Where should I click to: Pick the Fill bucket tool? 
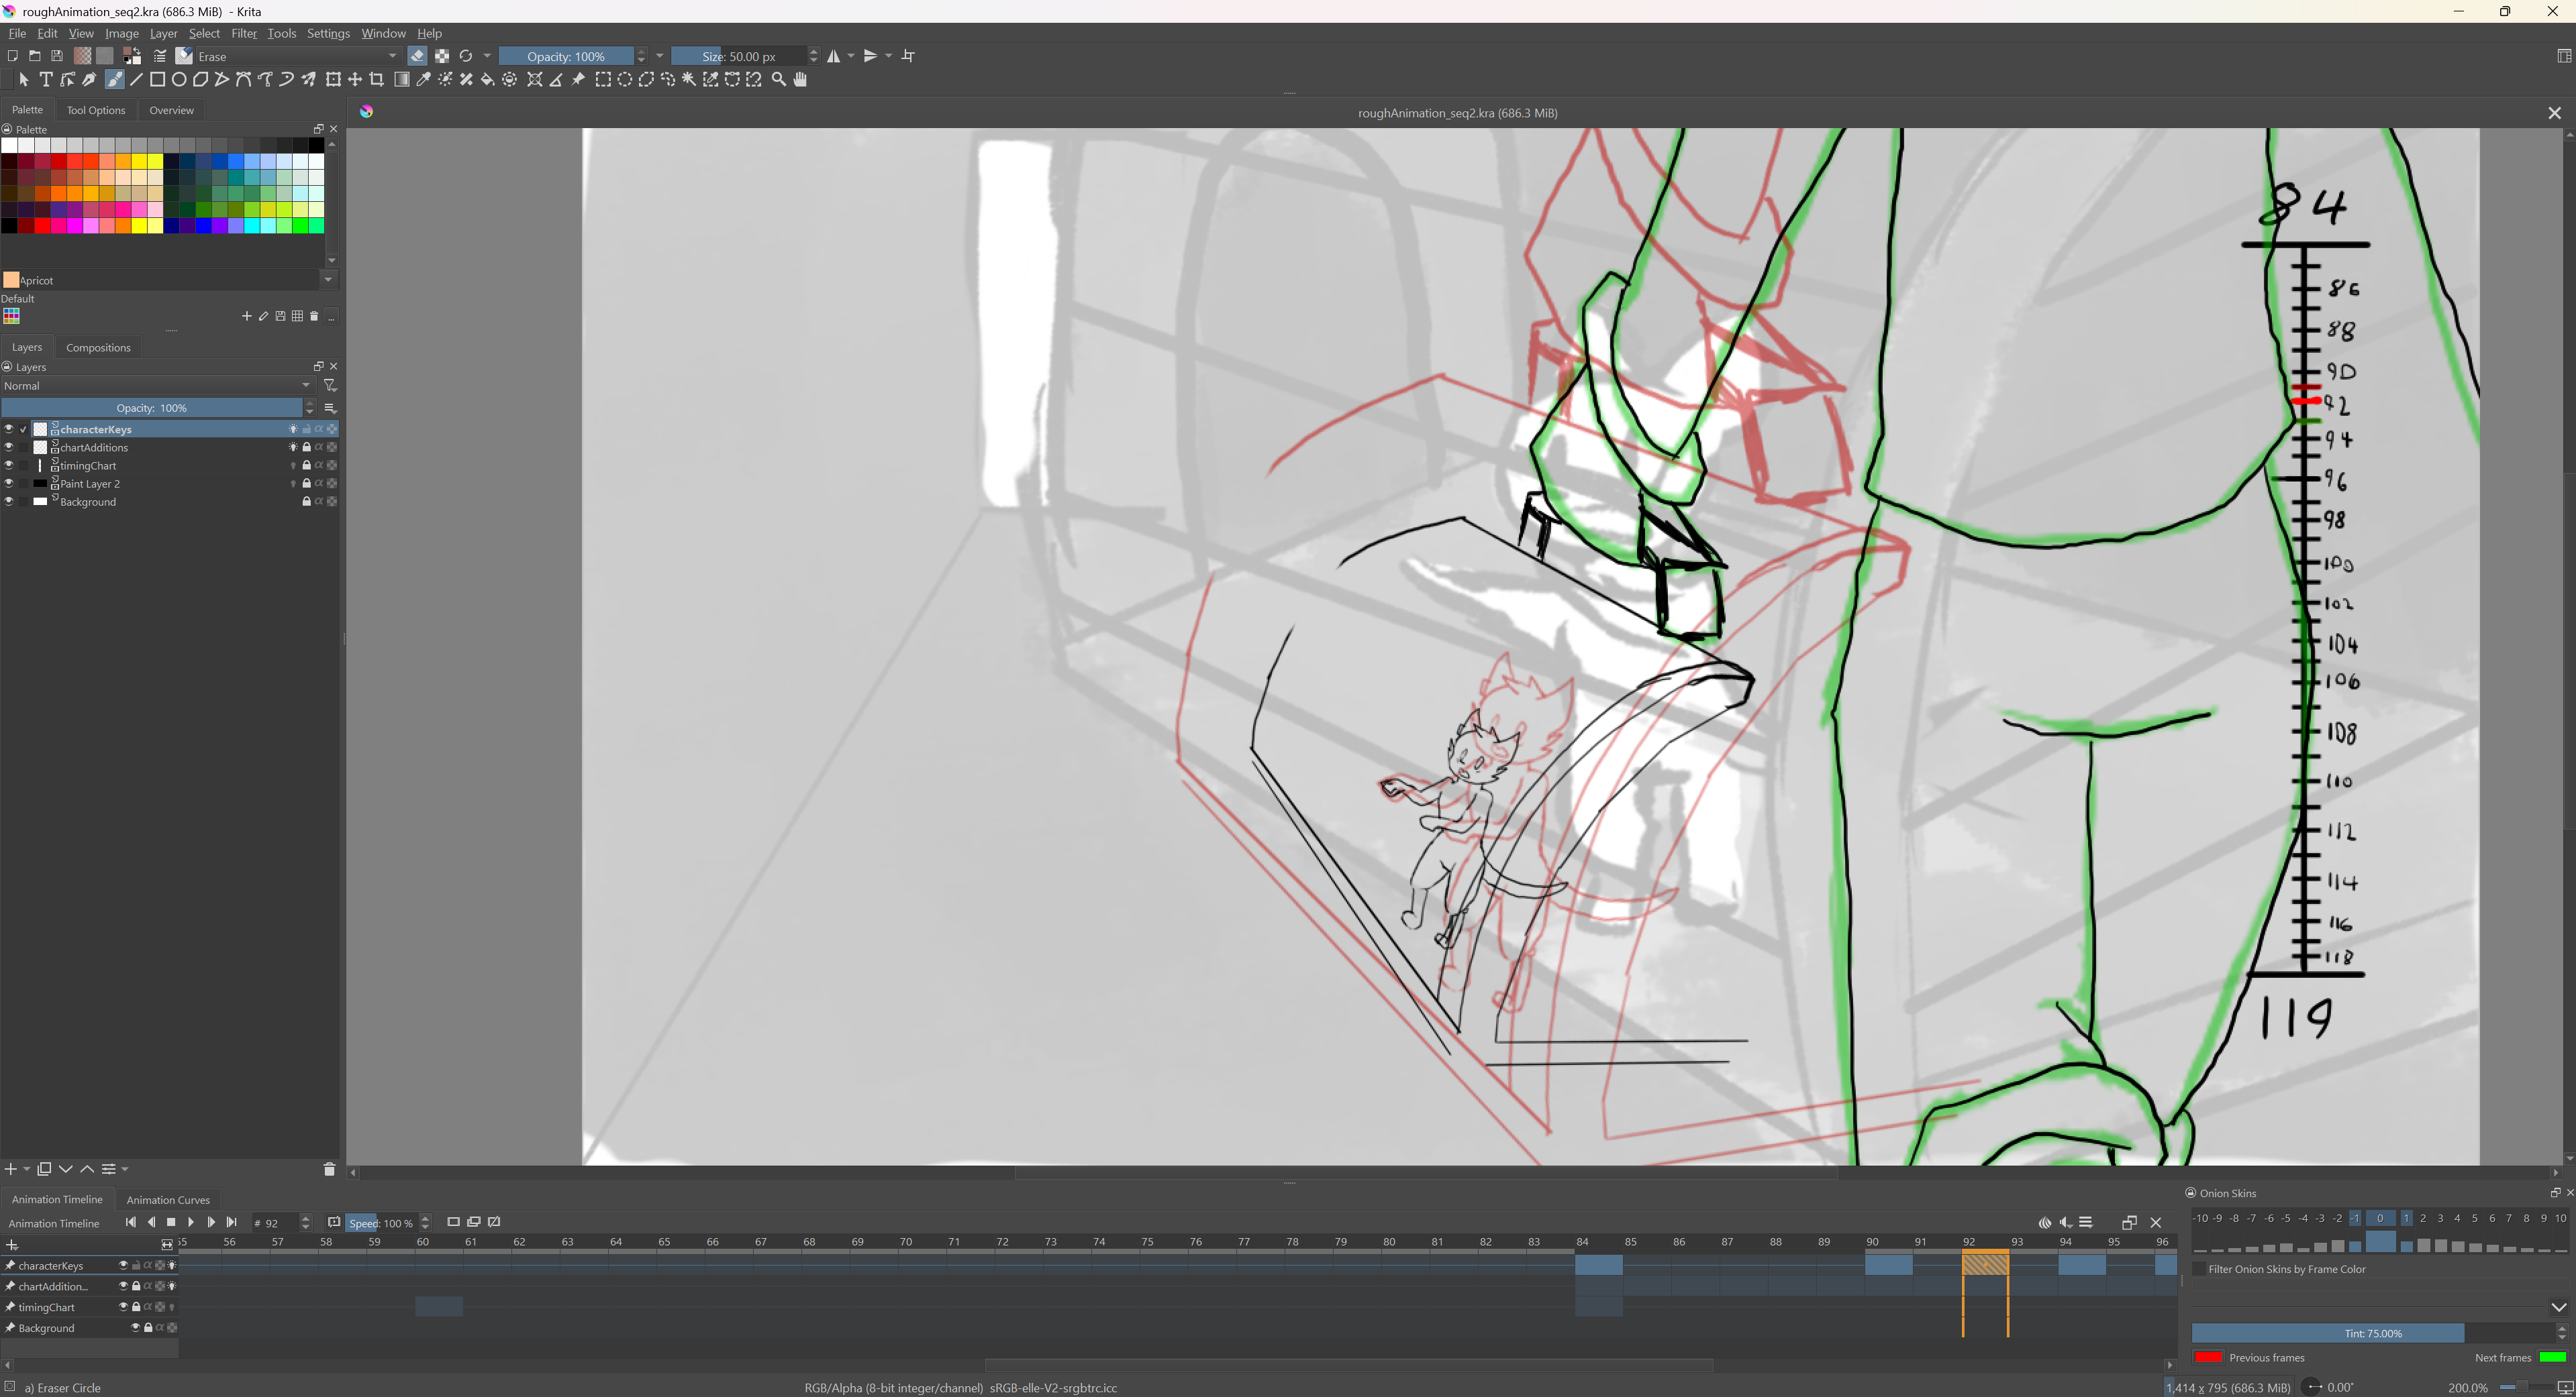(x=488, y=80)
